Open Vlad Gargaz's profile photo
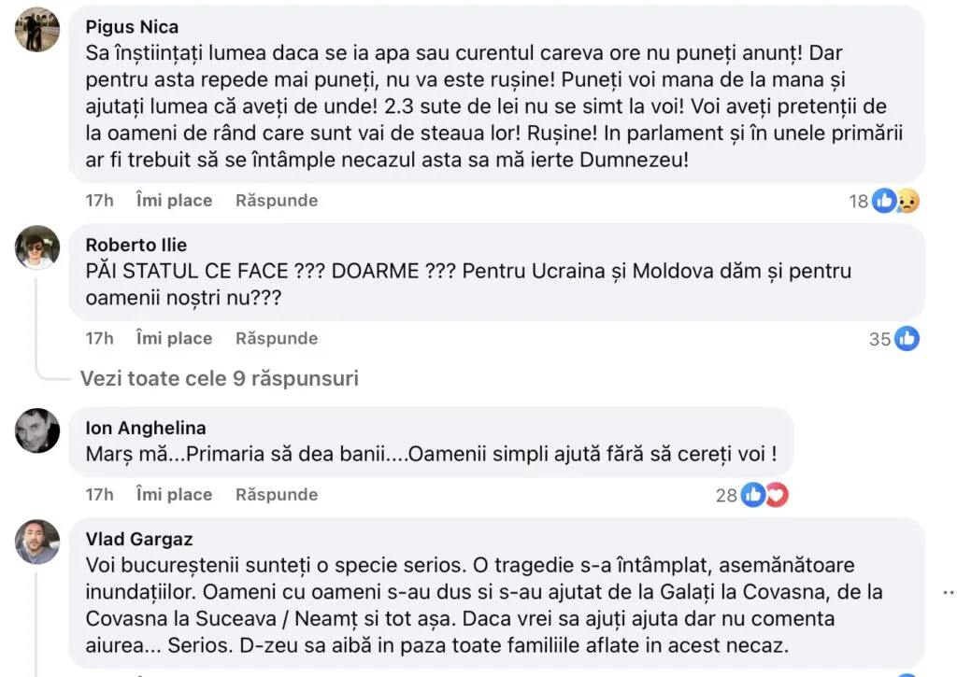This screenshot has height=677, width=957. [37, 542]
